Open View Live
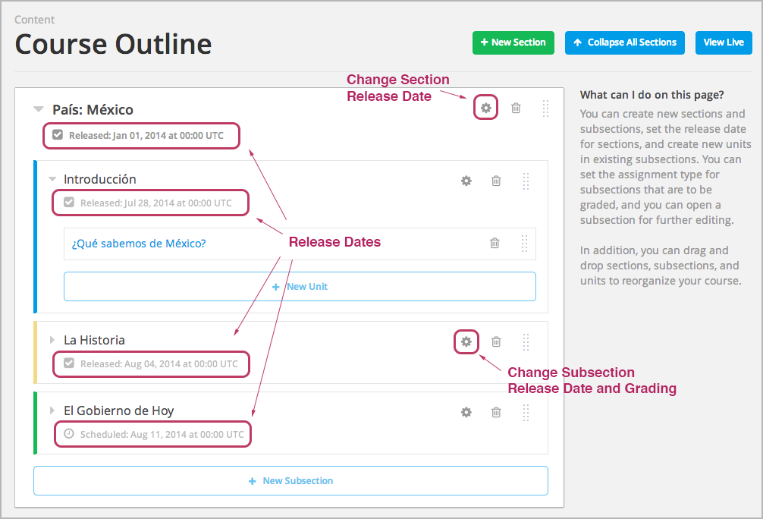Viewport: 763px width, 519px height. tap(724, 42)
